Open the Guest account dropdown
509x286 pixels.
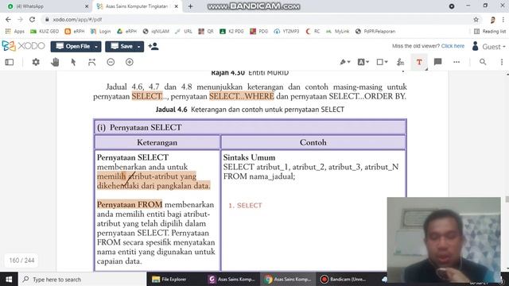coord(489,46)
